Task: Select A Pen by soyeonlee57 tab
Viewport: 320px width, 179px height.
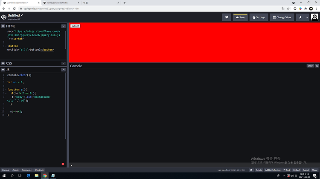Action: pyautogui.click(x=20, y=3)
